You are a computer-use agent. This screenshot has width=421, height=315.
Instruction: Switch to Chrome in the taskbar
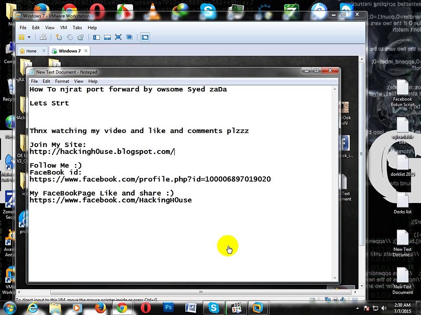(x=122, y=308)
